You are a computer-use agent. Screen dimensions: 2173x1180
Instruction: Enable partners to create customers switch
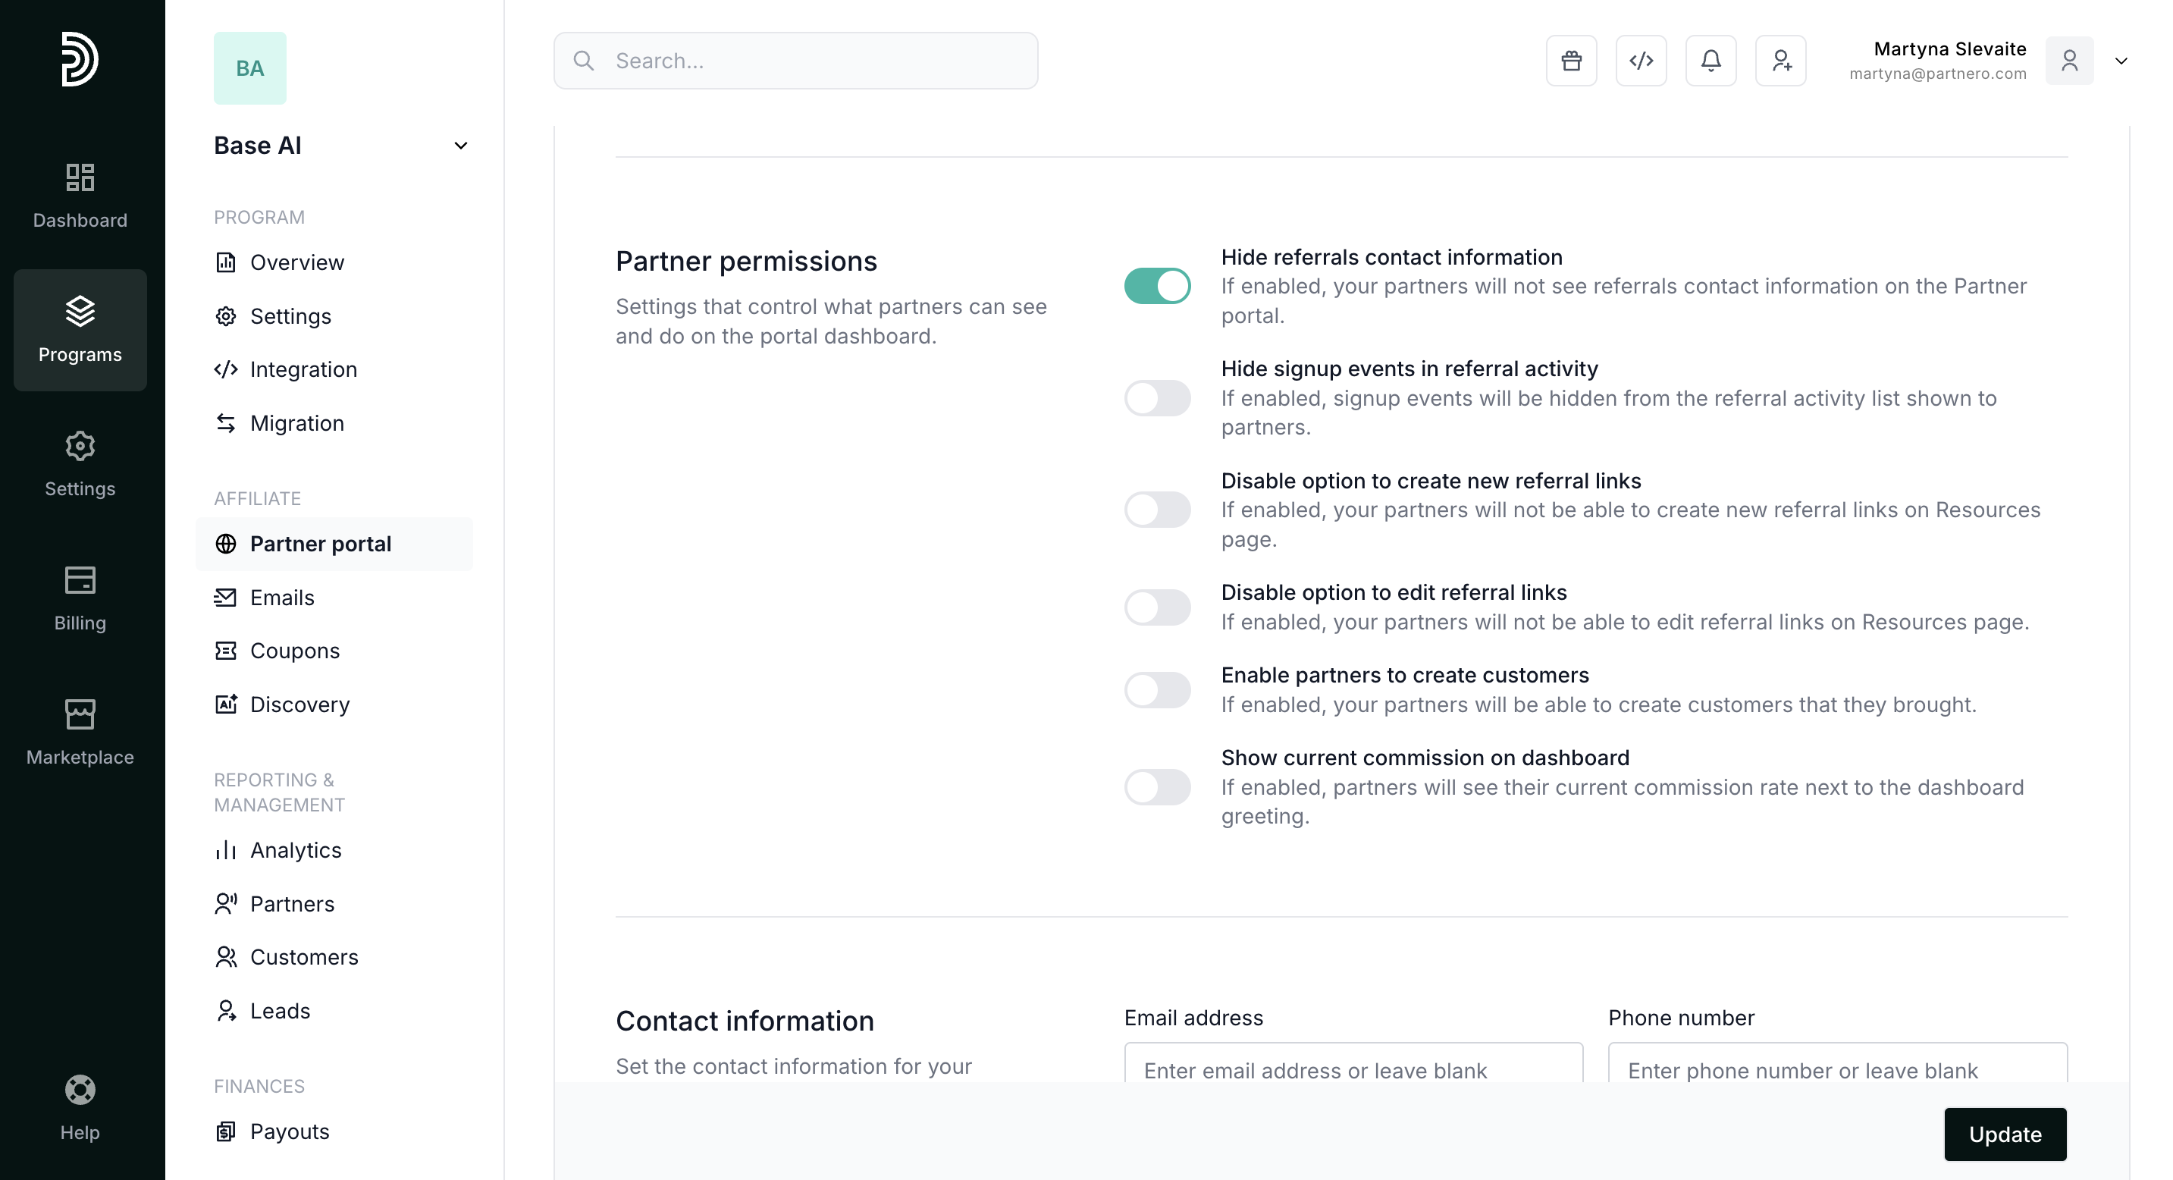[x=1157, y=690]
